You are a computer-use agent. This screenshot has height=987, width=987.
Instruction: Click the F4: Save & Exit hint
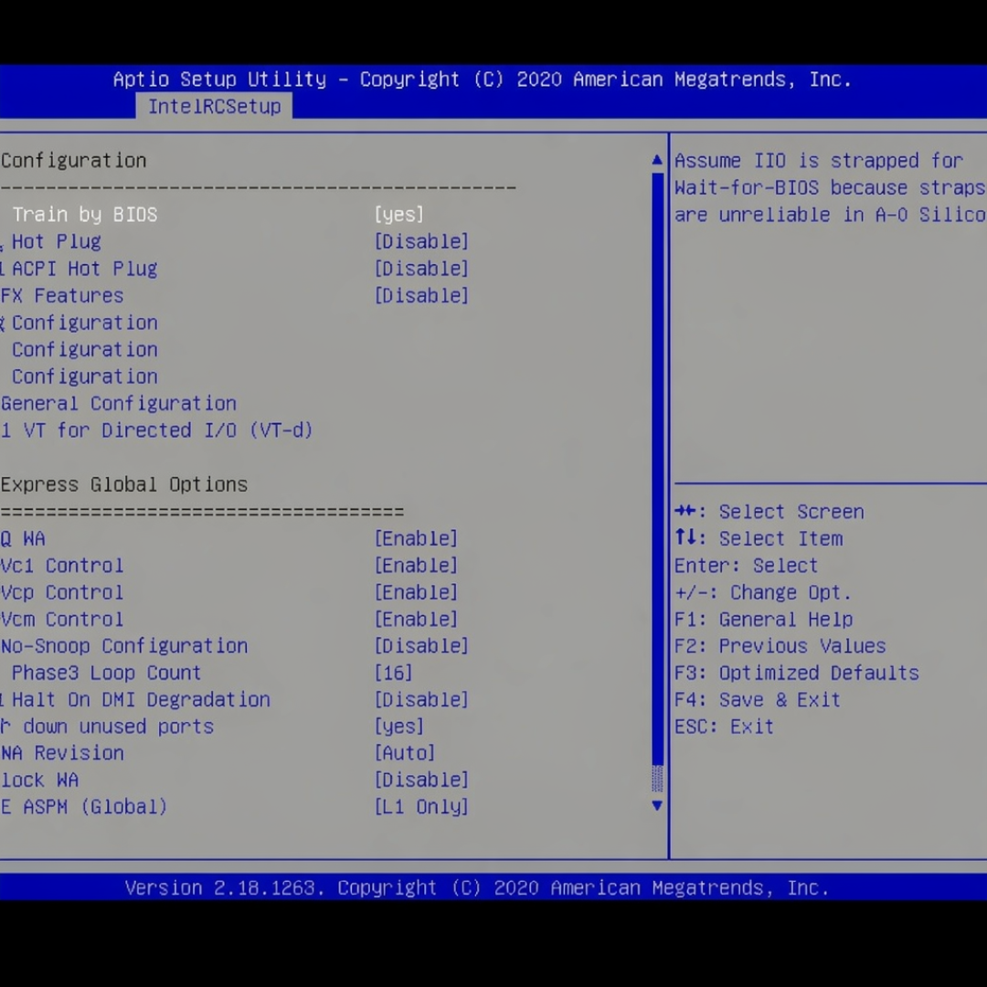(x=758, y=700)
